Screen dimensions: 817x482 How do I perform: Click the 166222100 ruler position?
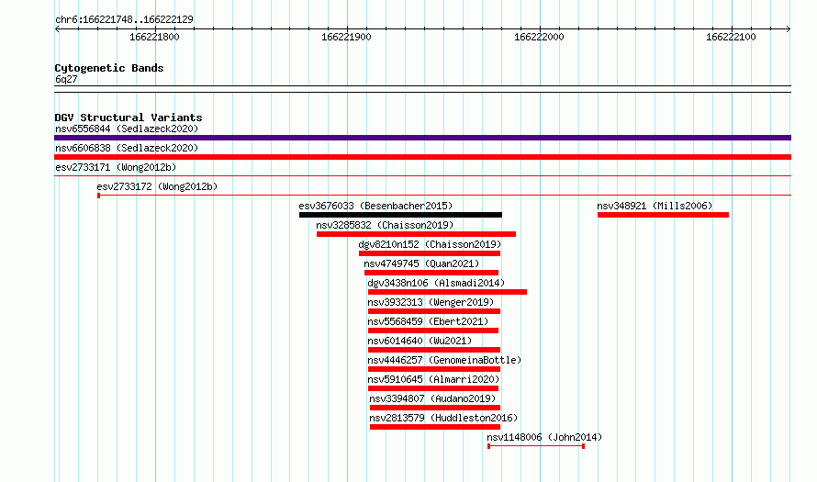click(x=731, y=37)
